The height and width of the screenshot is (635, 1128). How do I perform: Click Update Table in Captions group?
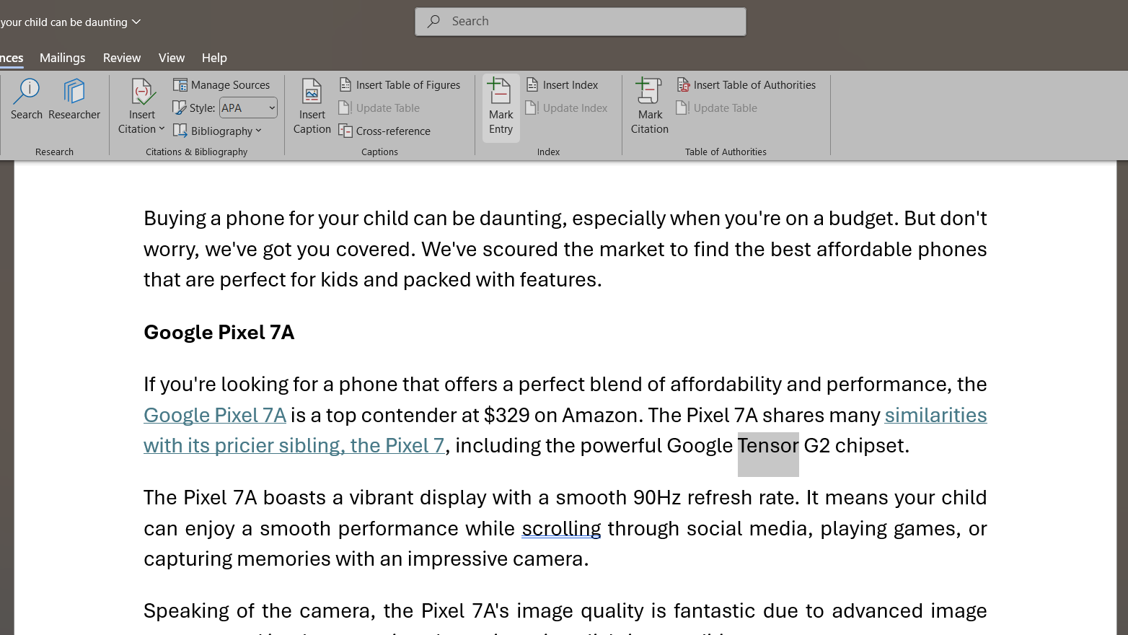tap(379, 108)
